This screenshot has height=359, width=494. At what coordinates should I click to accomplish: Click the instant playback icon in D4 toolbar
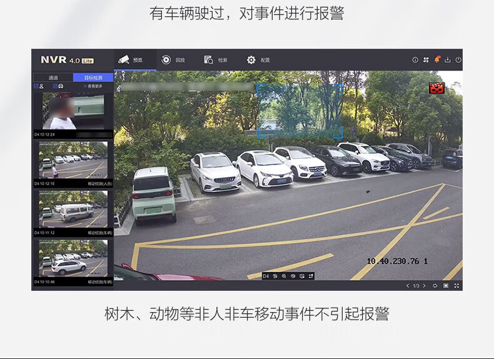275,276
